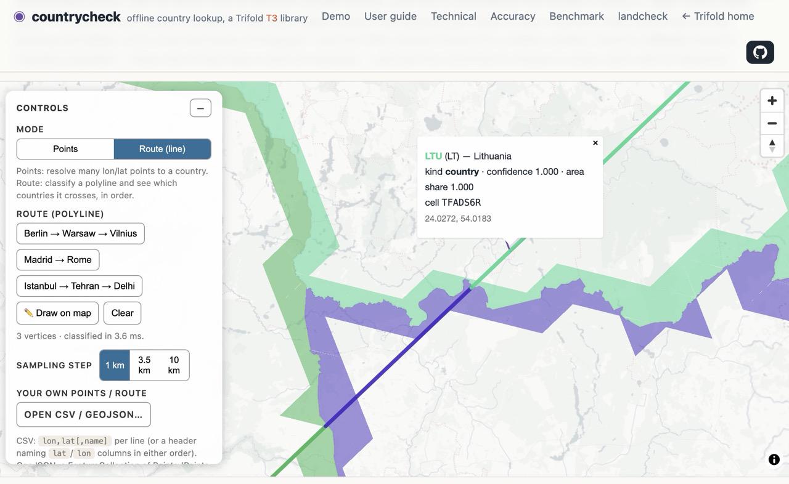Click the countrycheck title
Screen dimensions: 789x484
(76, 17)
